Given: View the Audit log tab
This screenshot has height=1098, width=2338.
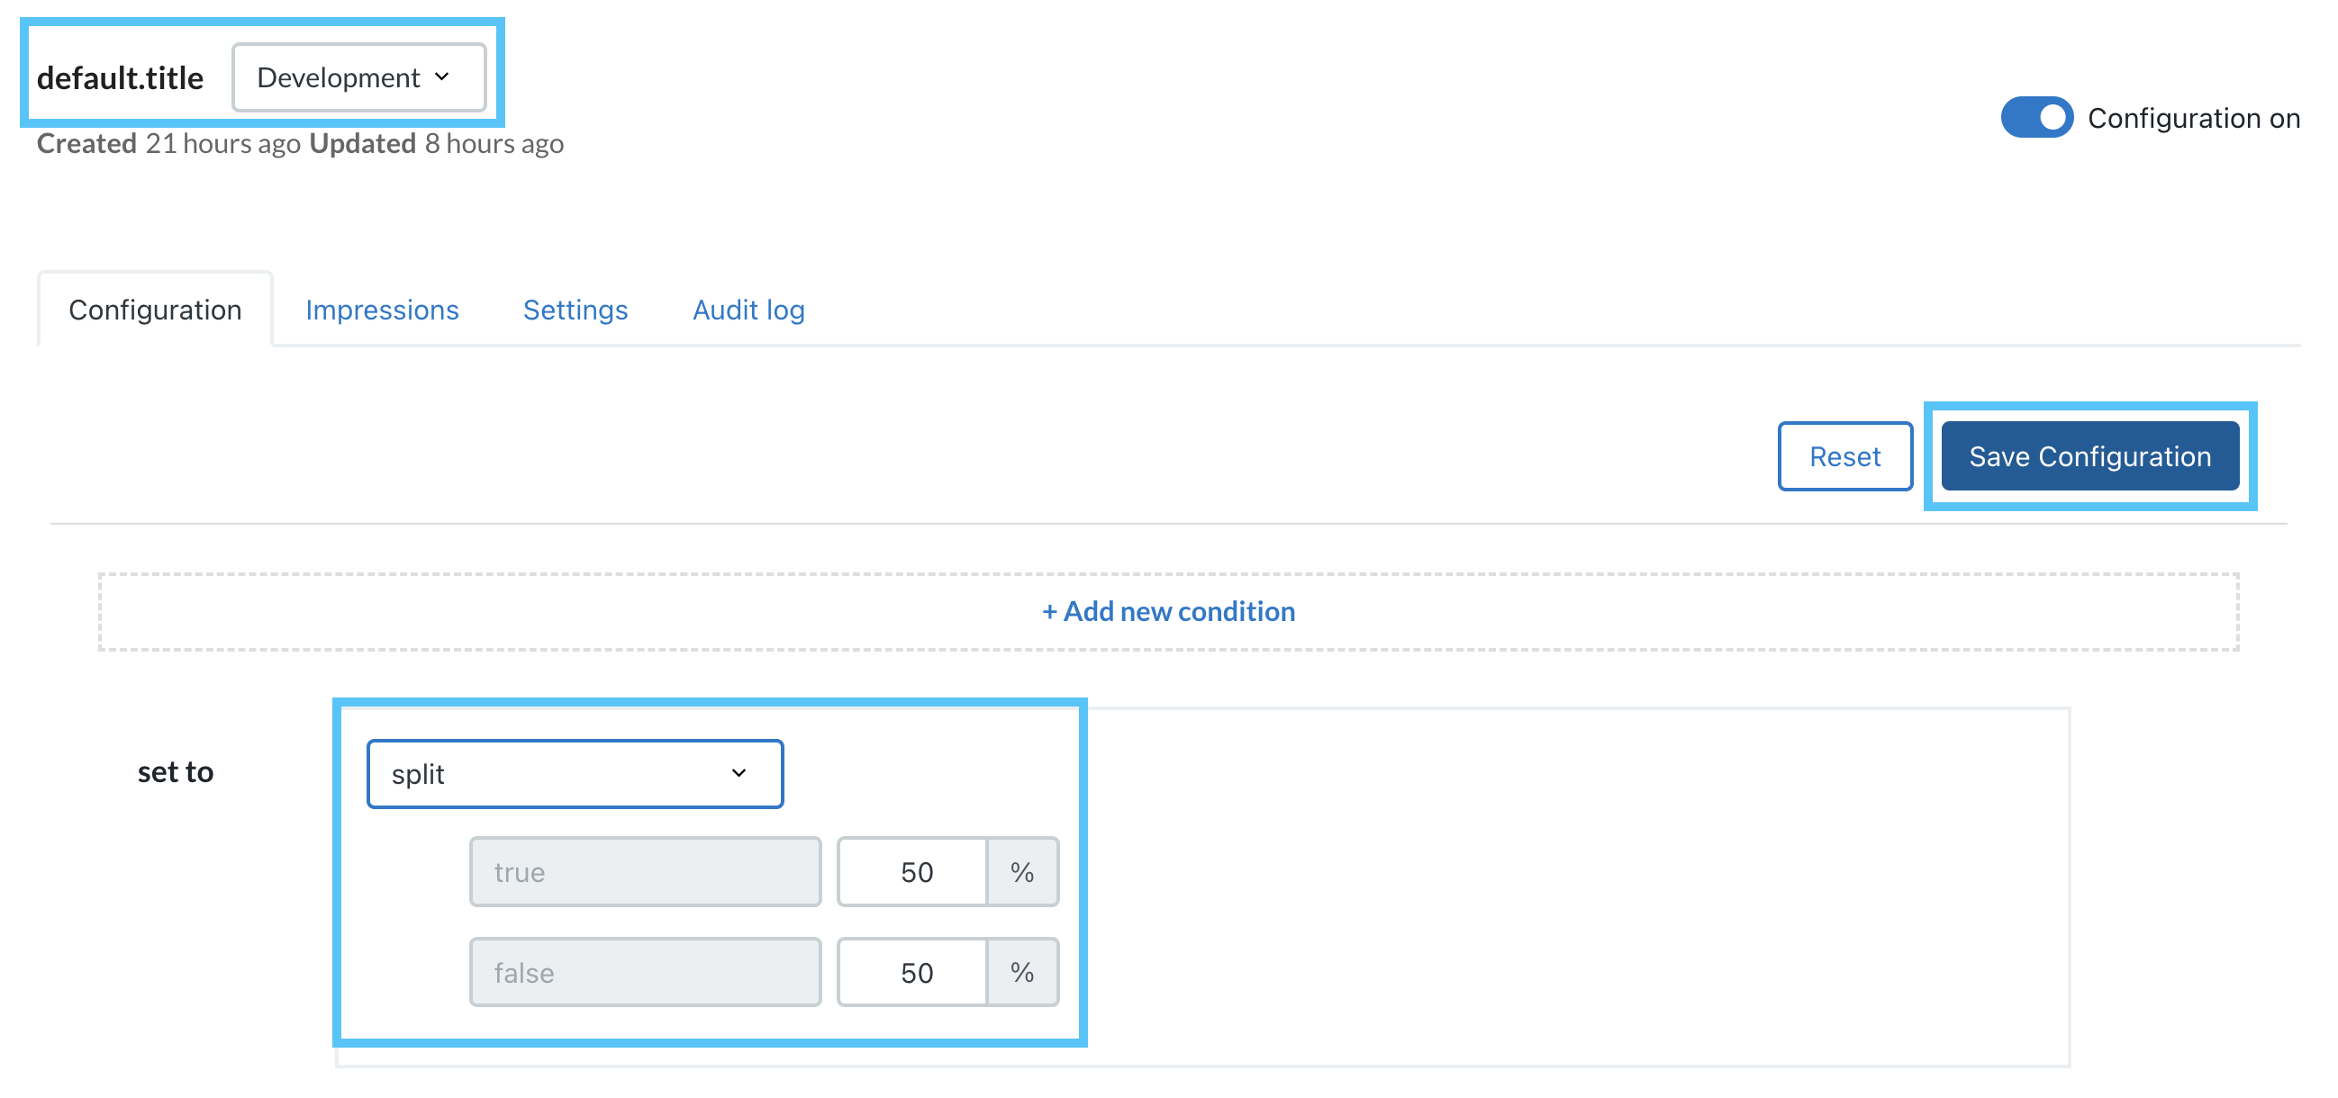Looking at the screenshot, I should pyautogui.click(x=748, y=310).
